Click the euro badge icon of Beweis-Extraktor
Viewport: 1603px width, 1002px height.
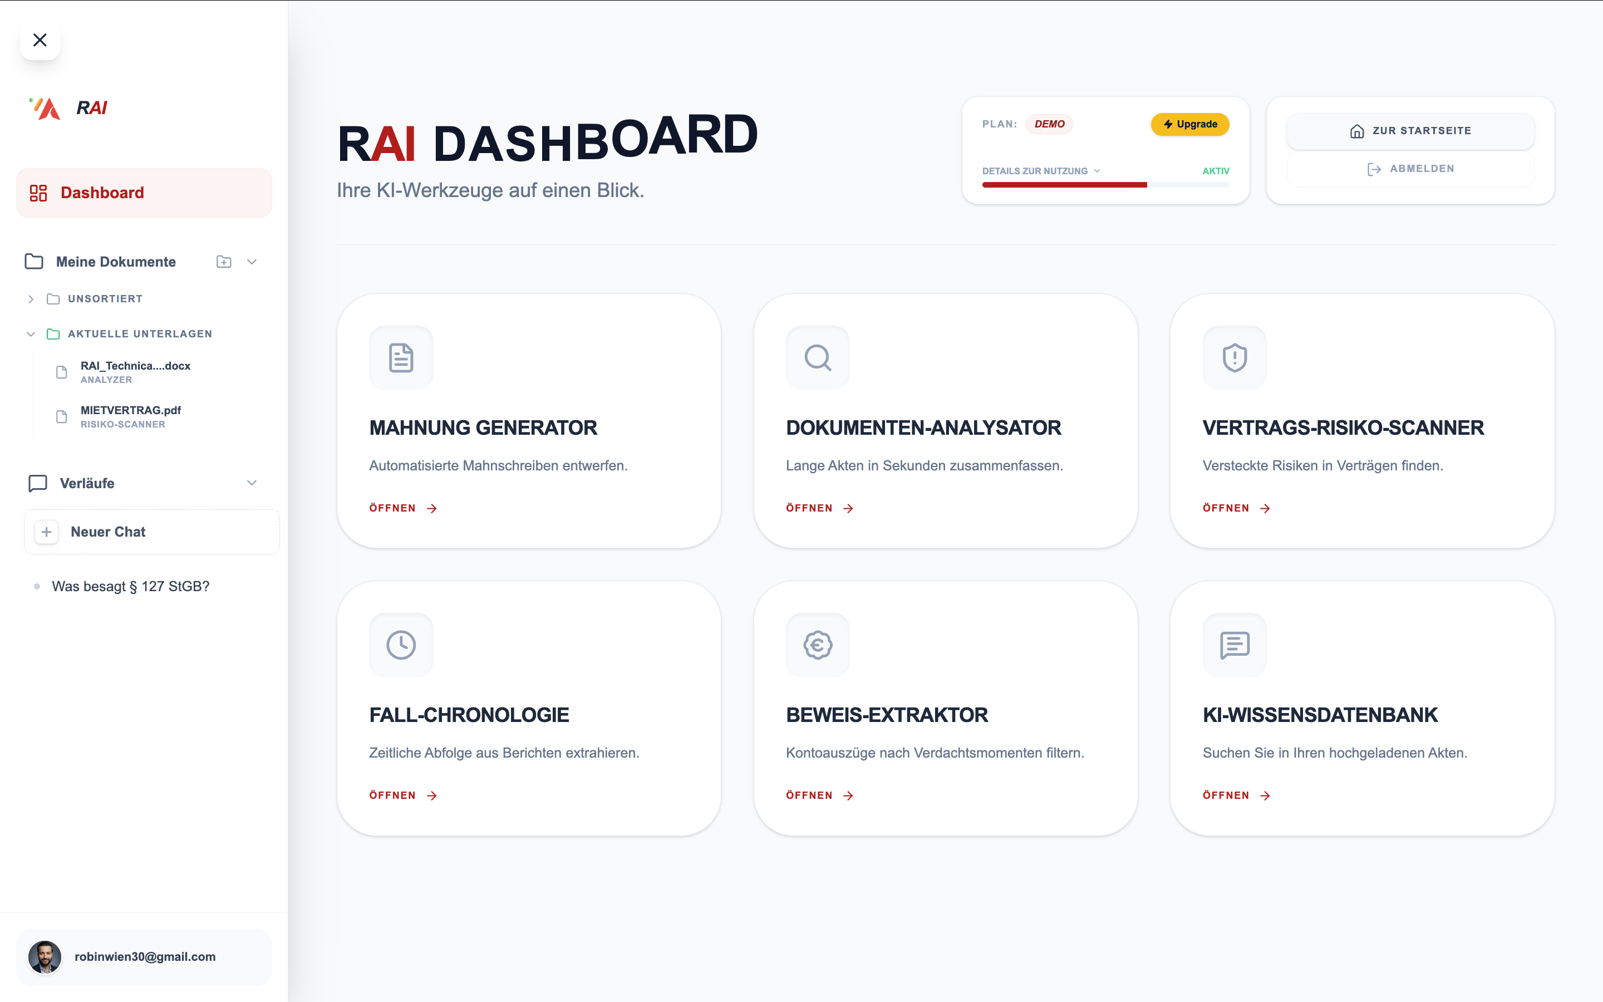818,645
